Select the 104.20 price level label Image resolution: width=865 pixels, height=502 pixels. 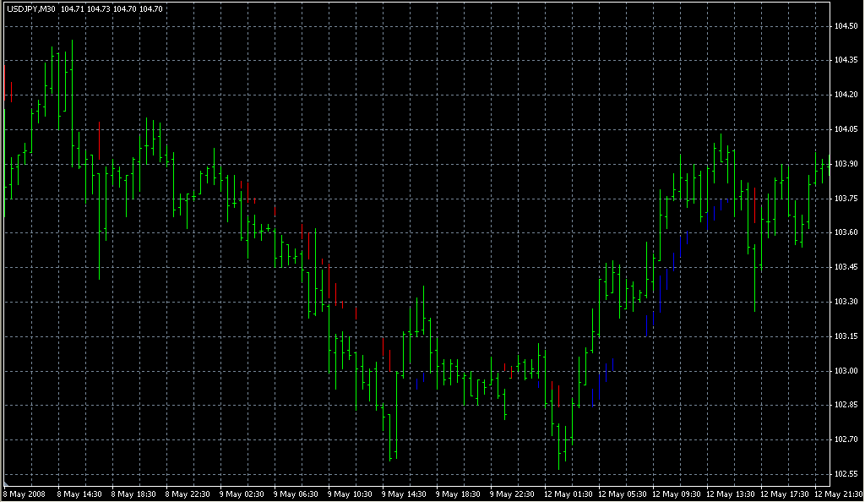click(x=846, y=95)
